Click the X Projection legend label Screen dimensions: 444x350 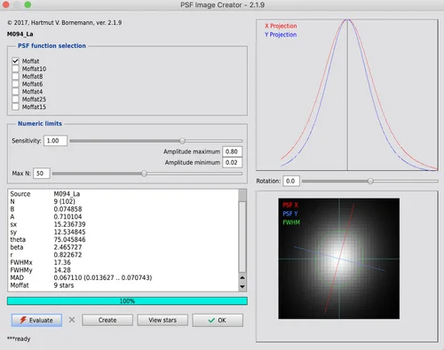click(281, 26)
